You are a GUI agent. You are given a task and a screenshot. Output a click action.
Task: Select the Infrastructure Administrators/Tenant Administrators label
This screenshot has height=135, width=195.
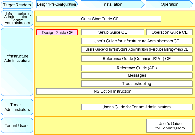[17, 18]
